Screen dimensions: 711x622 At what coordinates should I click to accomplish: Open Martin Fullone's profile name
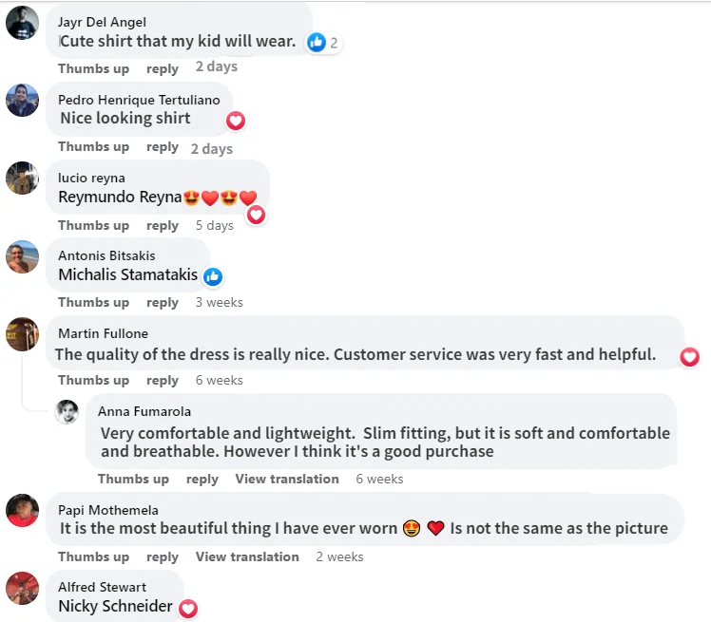click(x=103, y=333)
